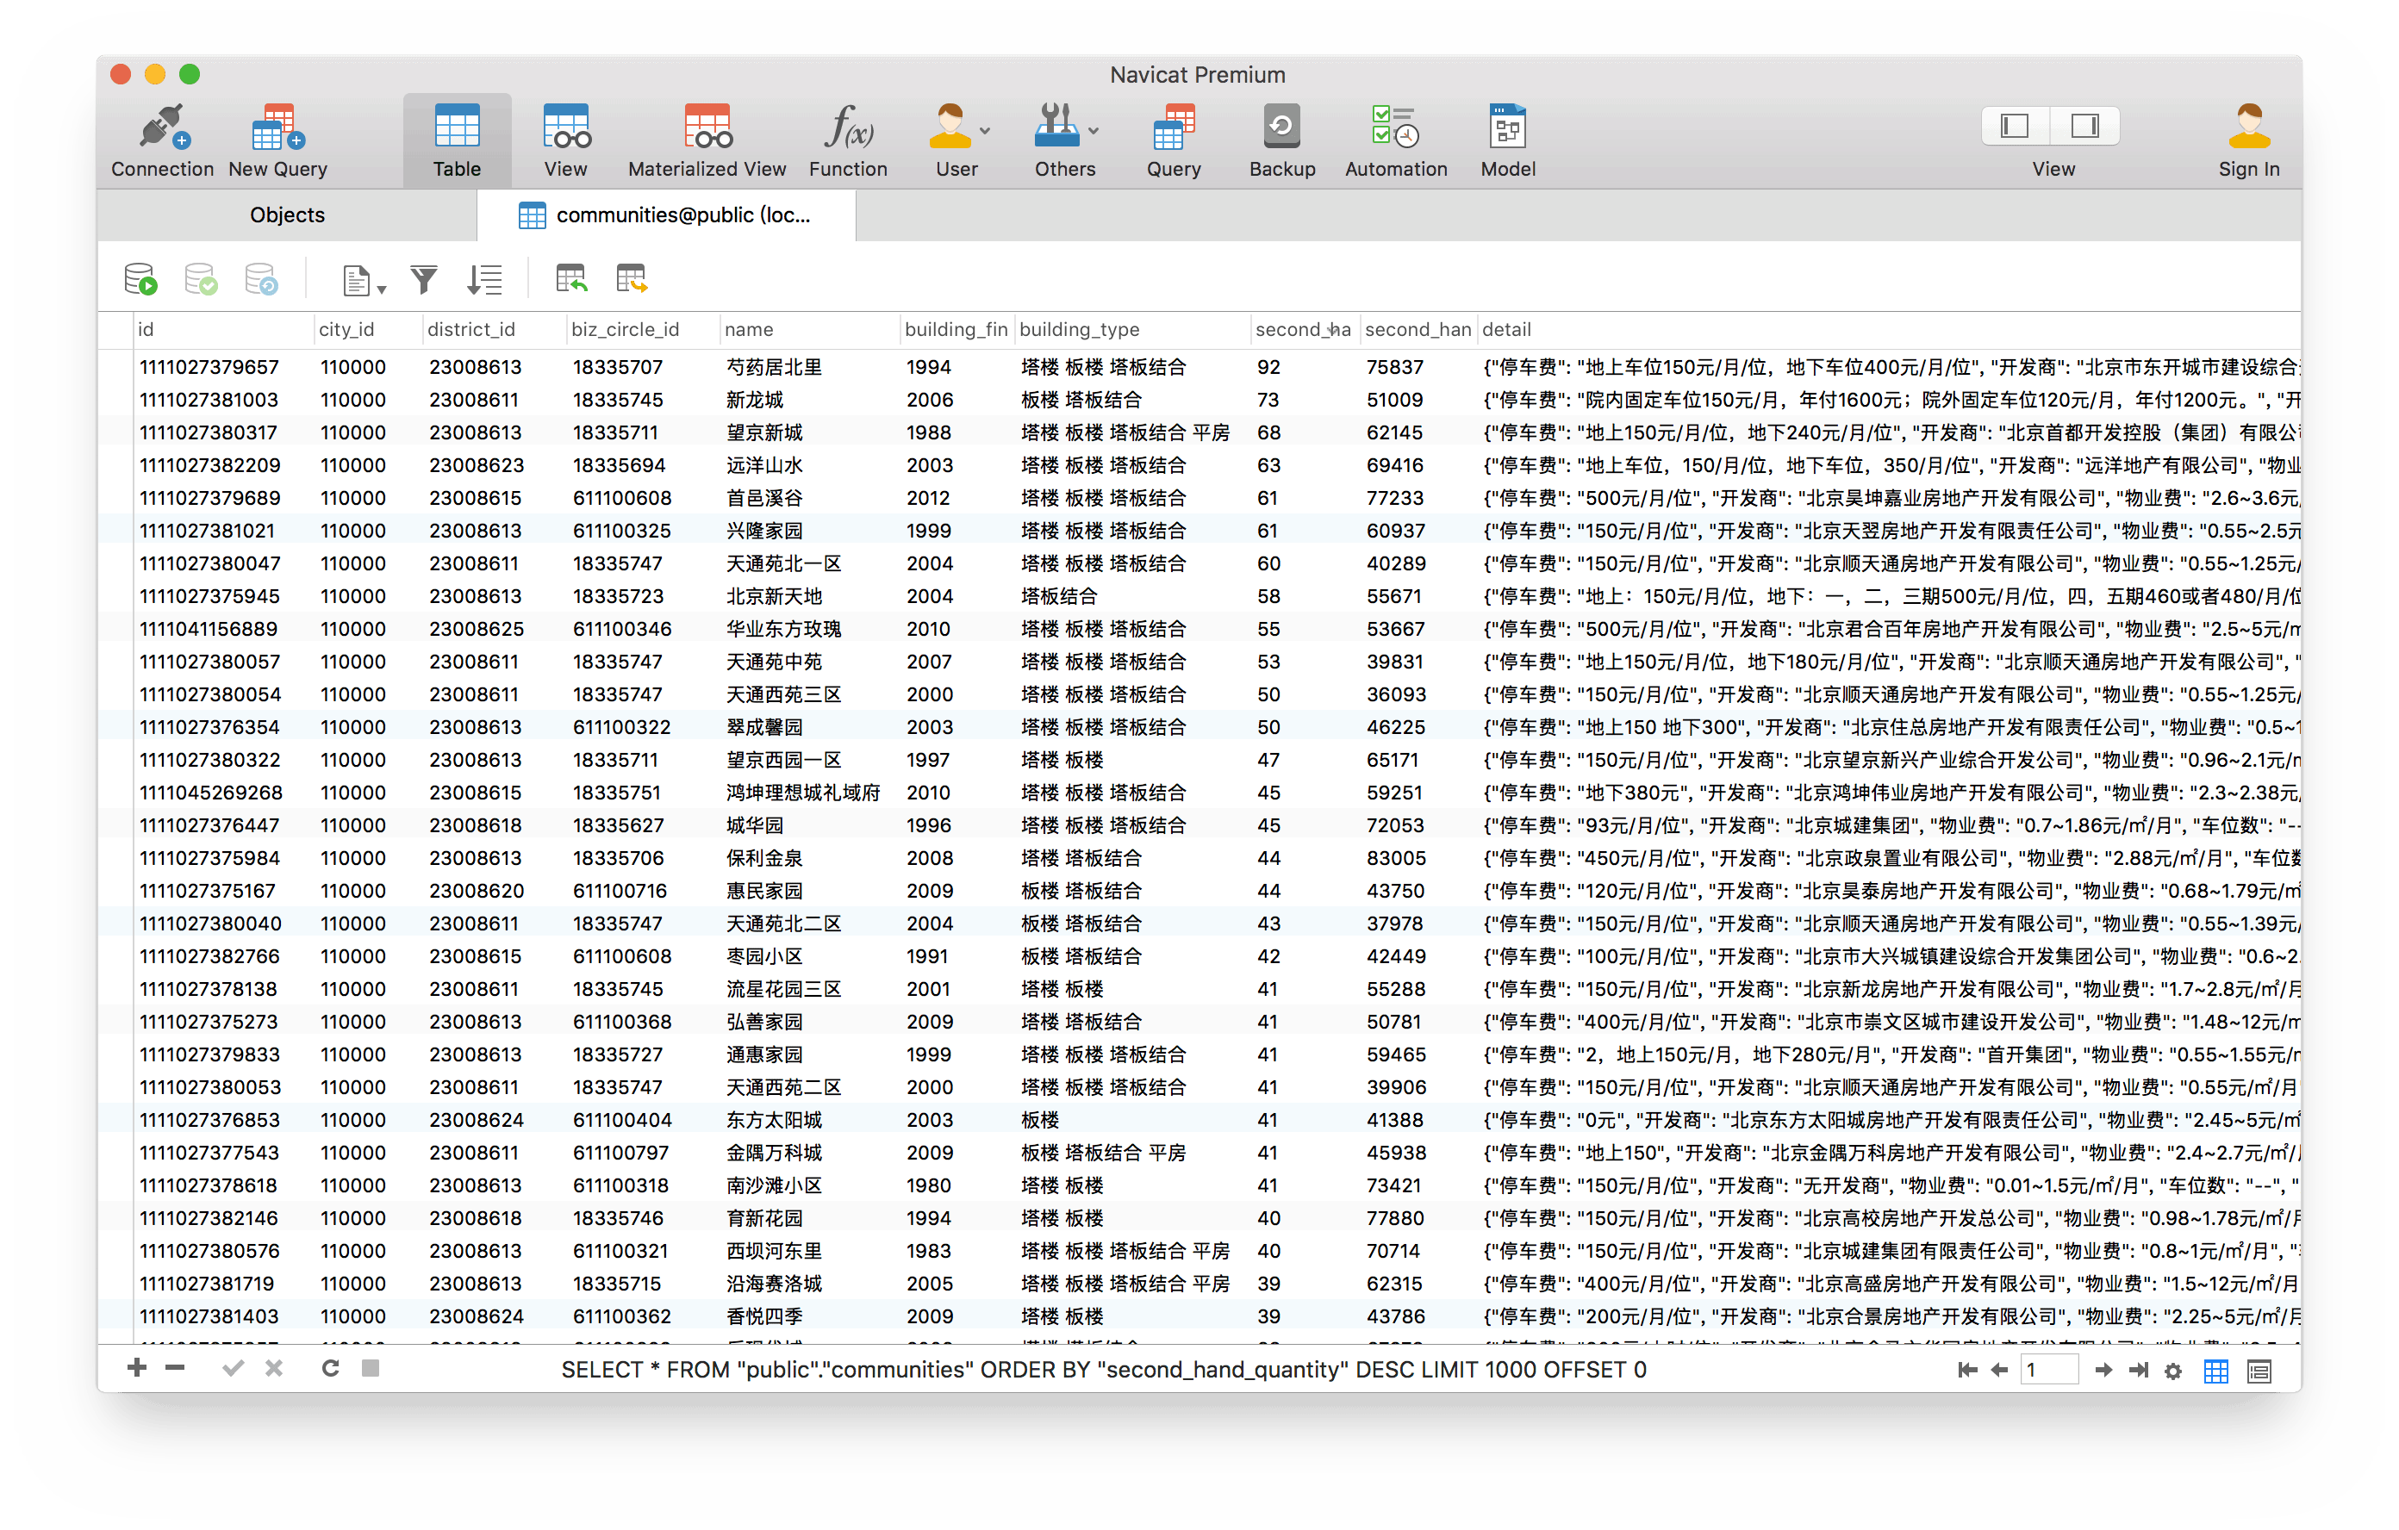Expand the Others dropdown arrow
The height and width of the screenshot is (1530, 2399).
click(1094, 130)
